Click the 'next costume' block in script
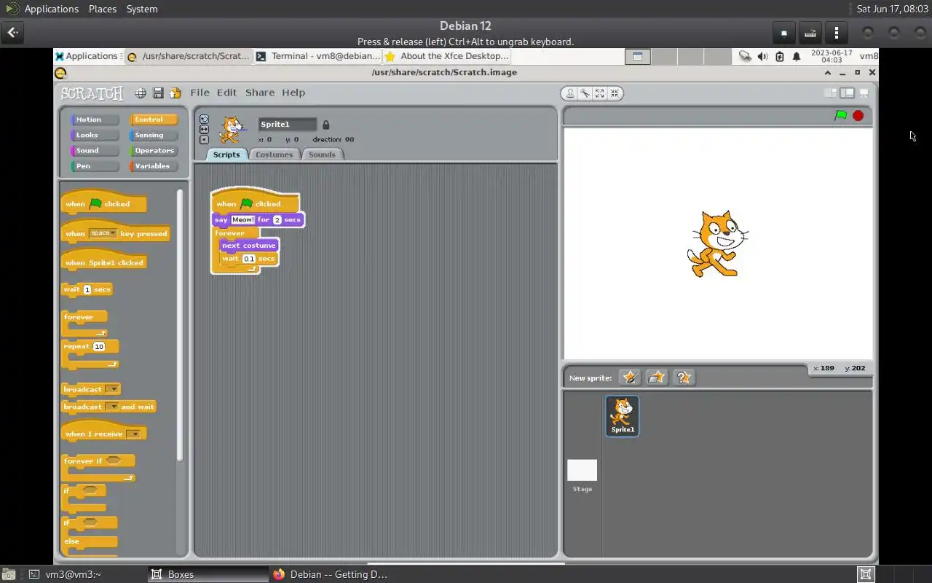 (x=249, y=246)
